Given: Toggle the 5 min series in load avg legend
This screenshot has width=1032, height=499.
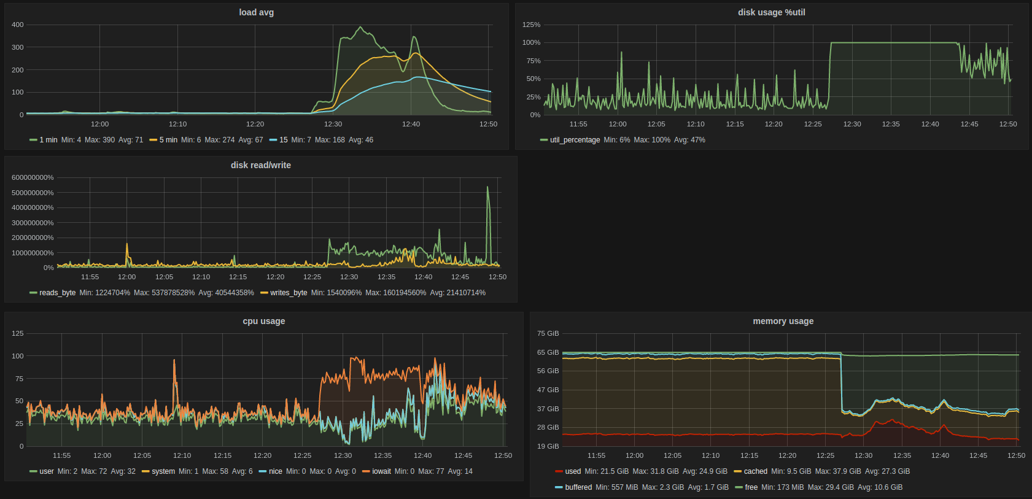Looking at the screenshot, I should (x=168, y=140).
